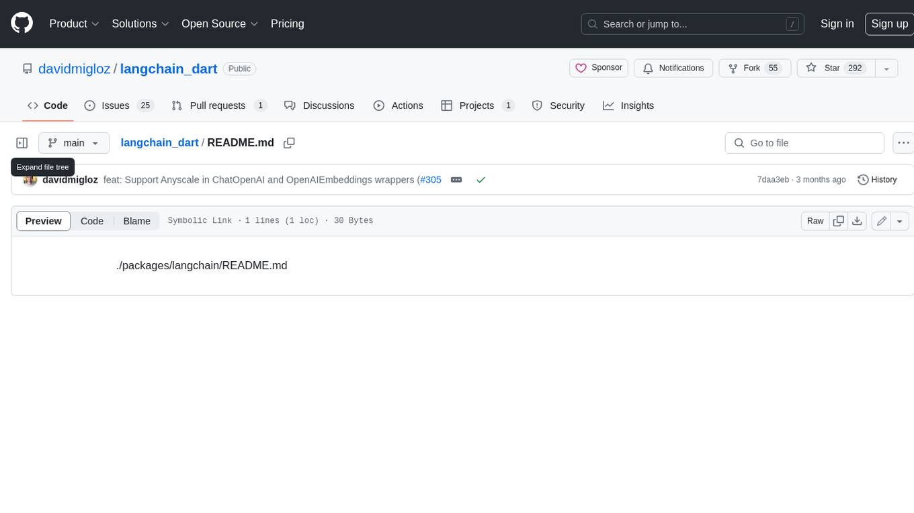The width and height of the screenshot is (914, 513).
Task: Open the GitHub homepage via the logo
Action: click(22, 24)
